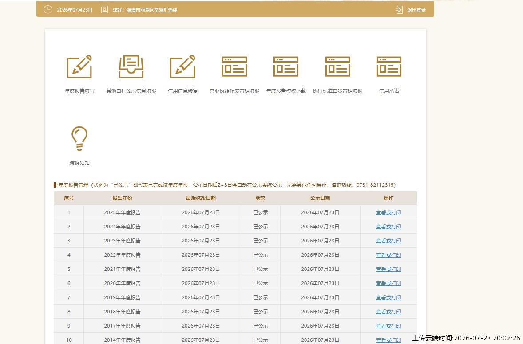Select the 营业执照作废声明填报 icon

pyautogui.click(x=234, y=66)
